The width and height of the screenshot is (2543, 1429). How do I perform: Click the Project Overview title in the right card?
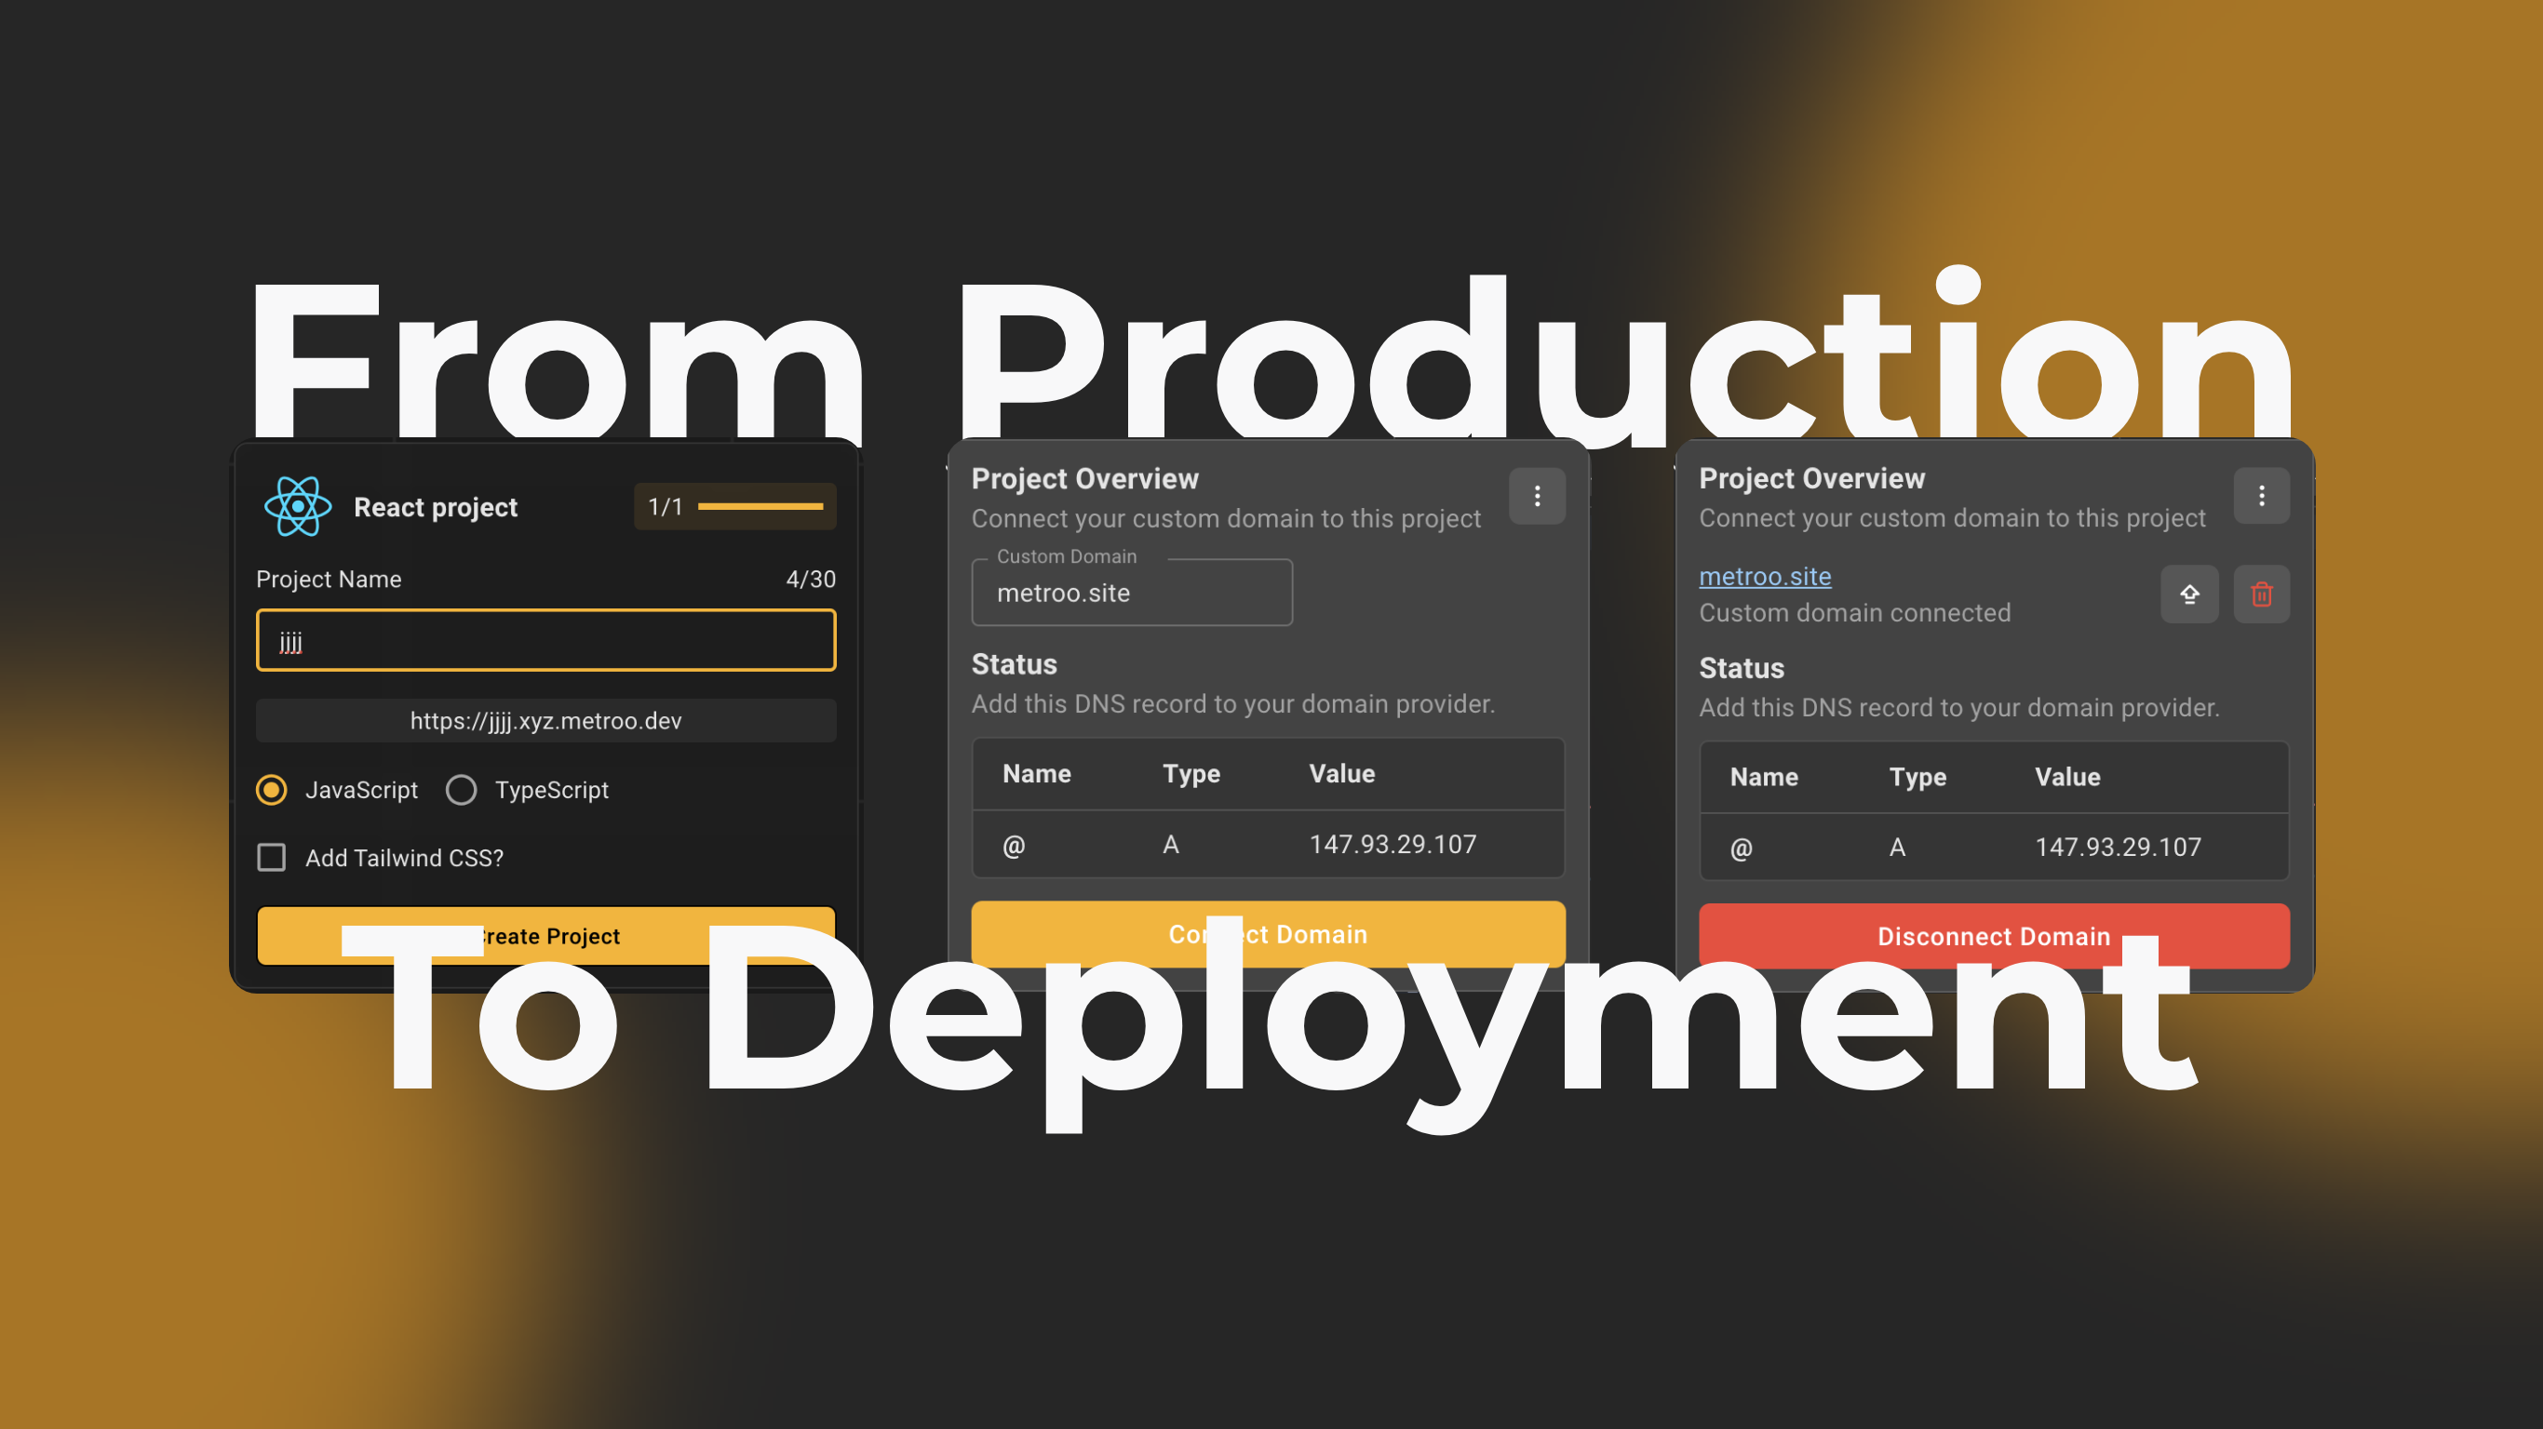click(x=1811, y=478)
